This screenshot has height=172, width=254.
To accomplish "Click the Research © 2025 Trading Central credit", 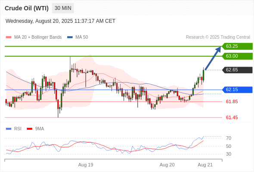I will 218,37.
